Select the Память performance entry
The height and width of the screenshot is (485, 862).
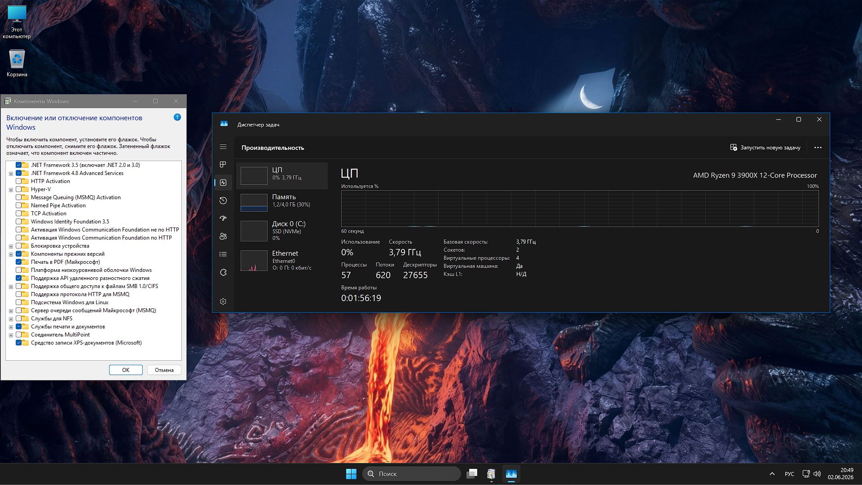282,202
